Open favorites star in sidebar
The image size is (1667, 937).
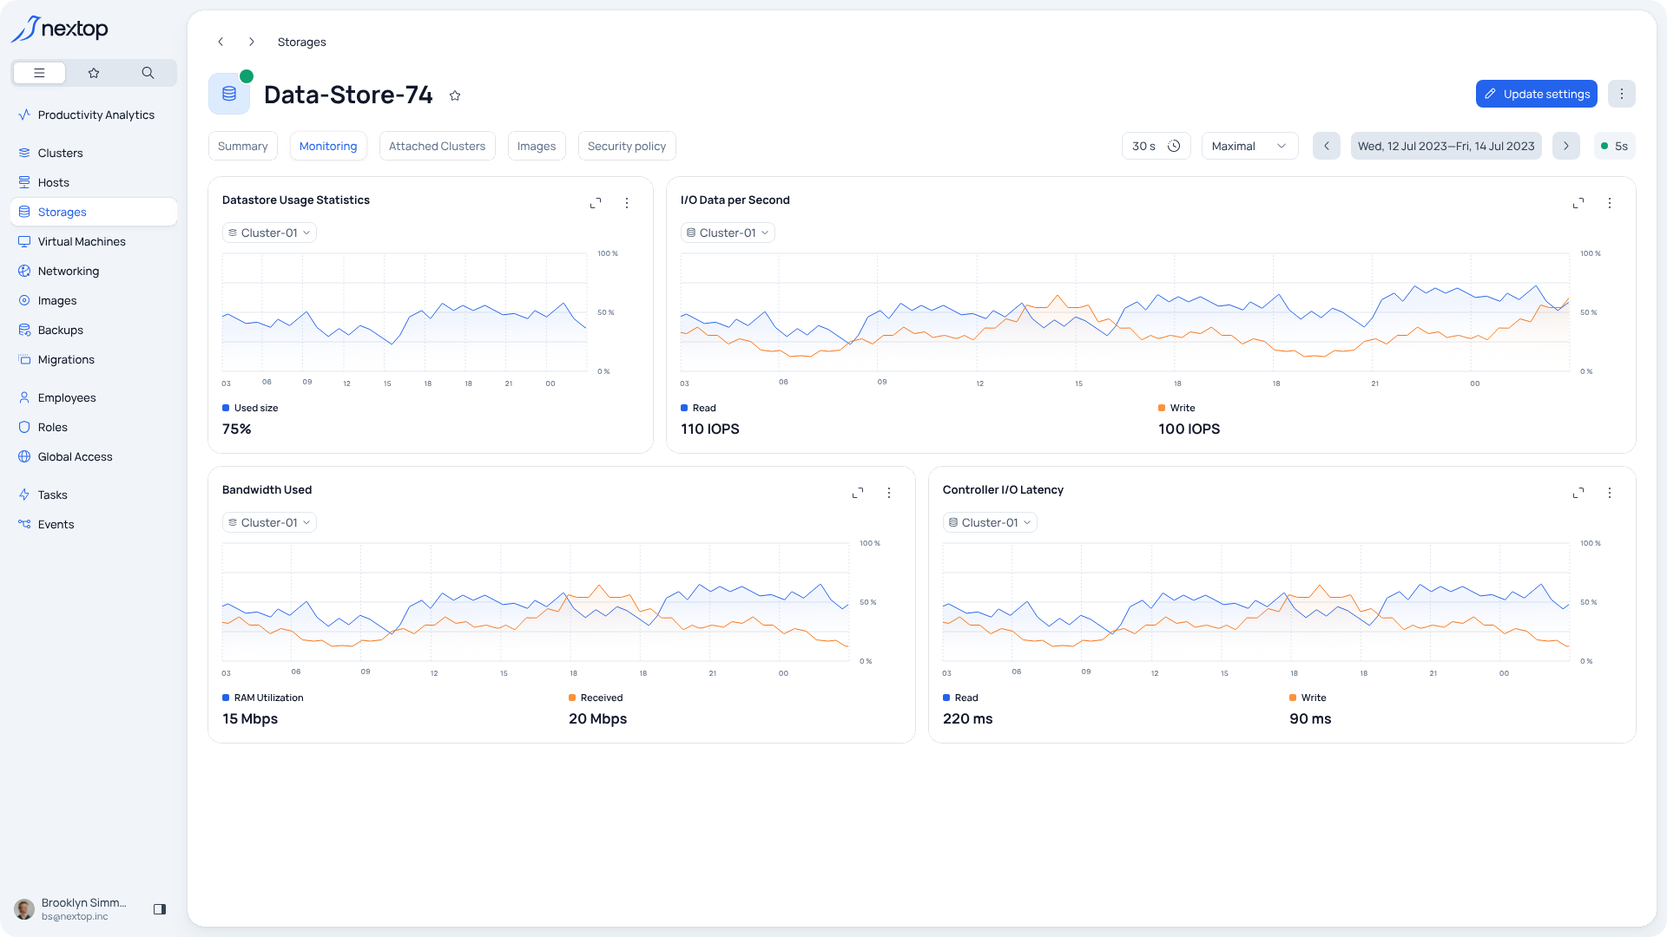tap(94, 73)
